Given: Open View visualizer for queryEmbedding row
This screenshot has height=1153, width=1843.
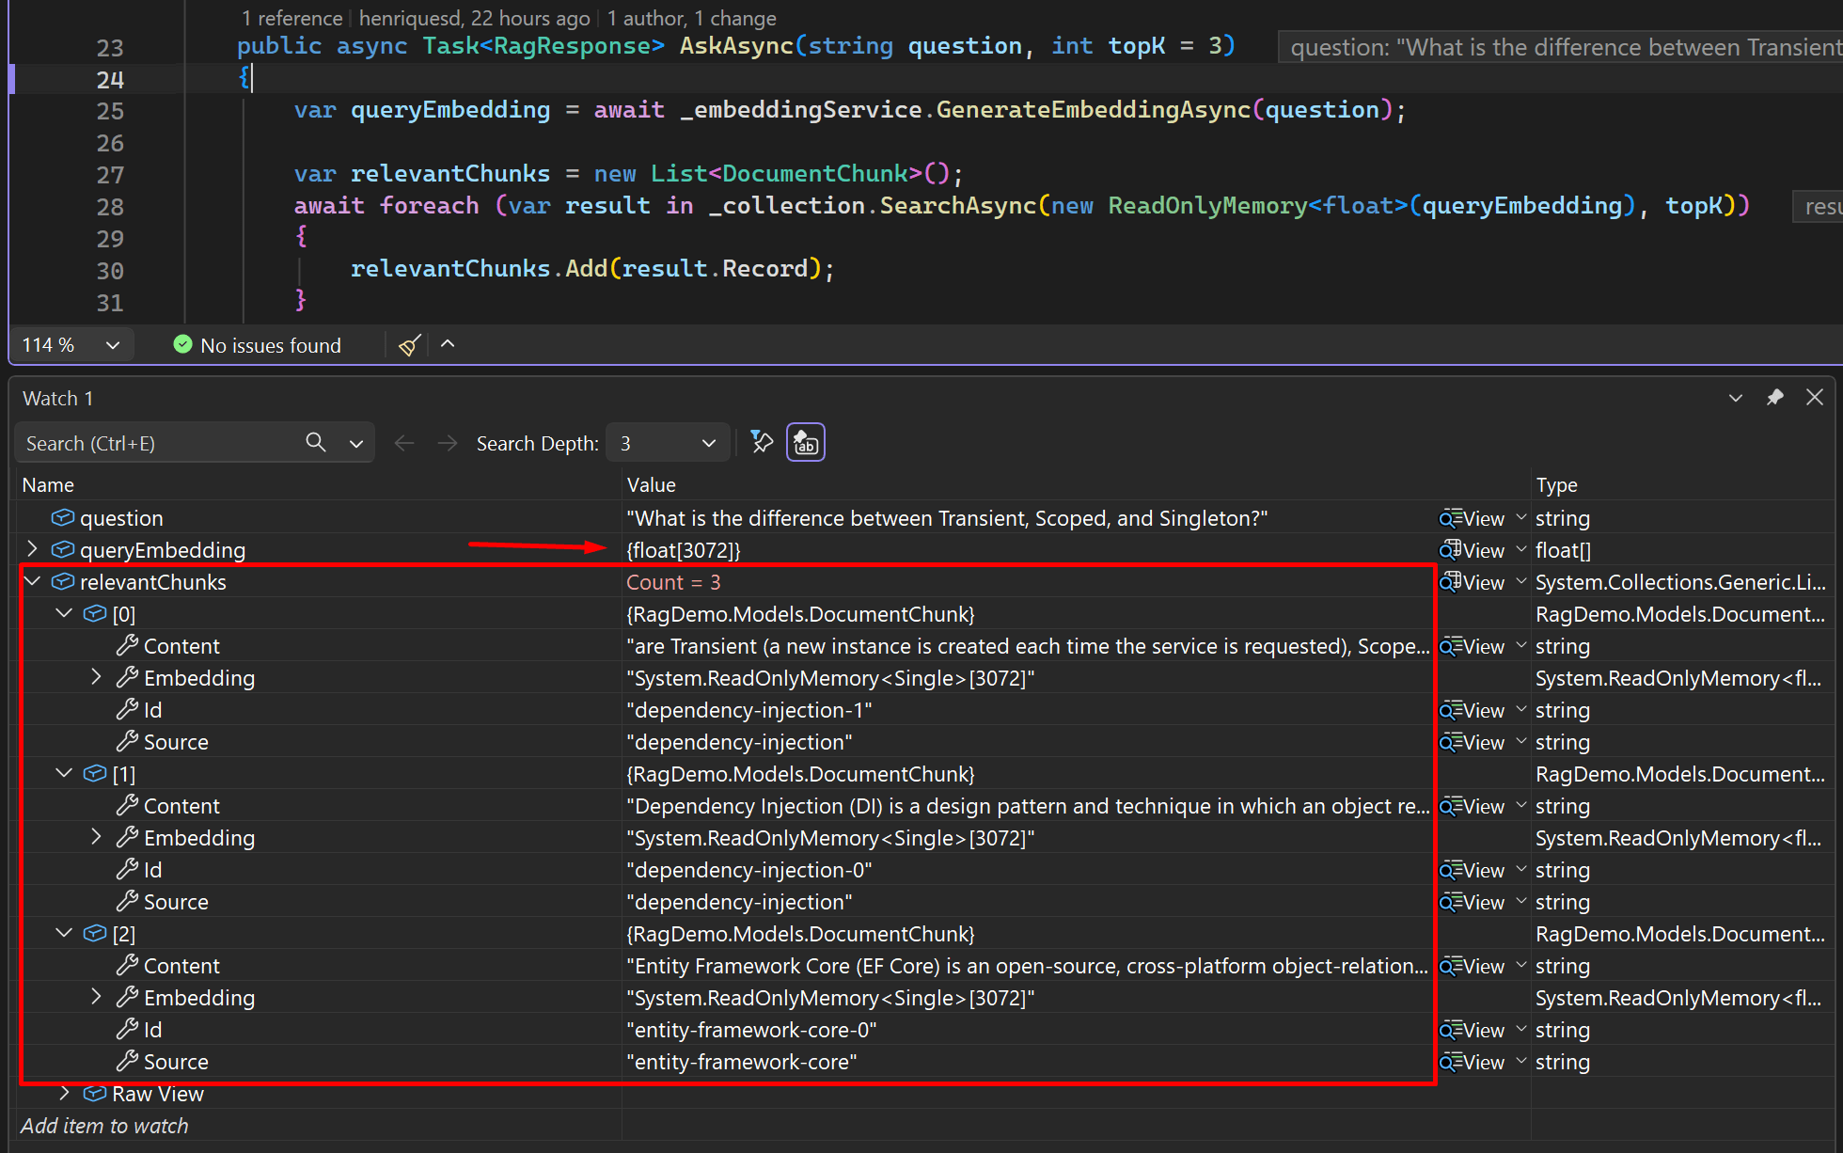Looking at the screenshot, I should tap(1473, 550).
